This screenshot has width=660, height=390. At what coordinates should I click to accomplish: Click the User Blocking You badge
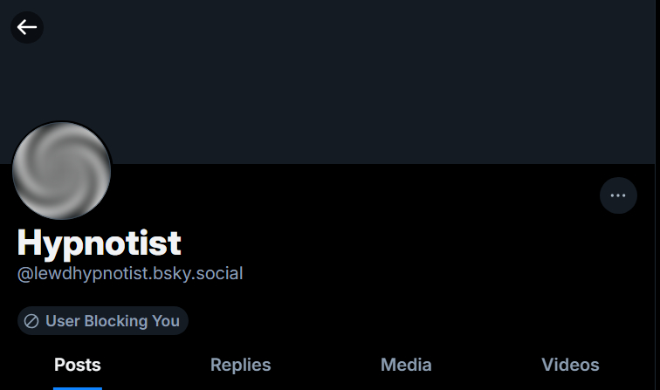click(x=103, y=321)
